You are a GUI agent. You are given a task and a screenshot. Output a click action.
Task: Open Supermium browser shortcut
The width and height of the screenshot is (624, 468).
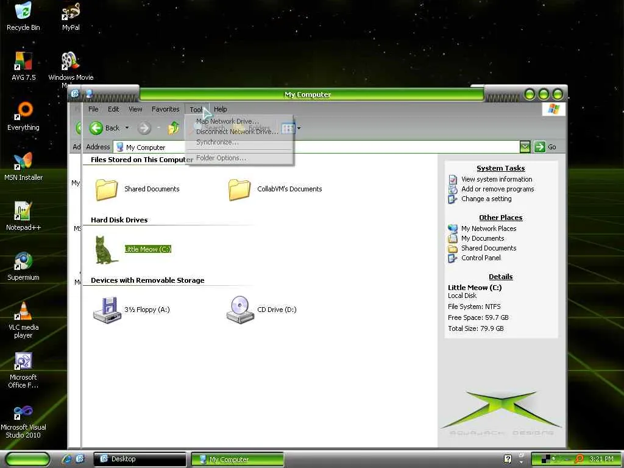24,266
